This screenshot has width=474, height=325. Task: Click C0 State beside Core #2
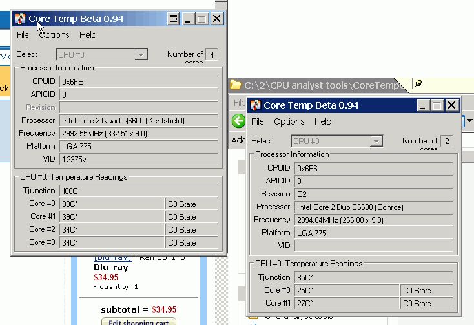click(191, 230)
